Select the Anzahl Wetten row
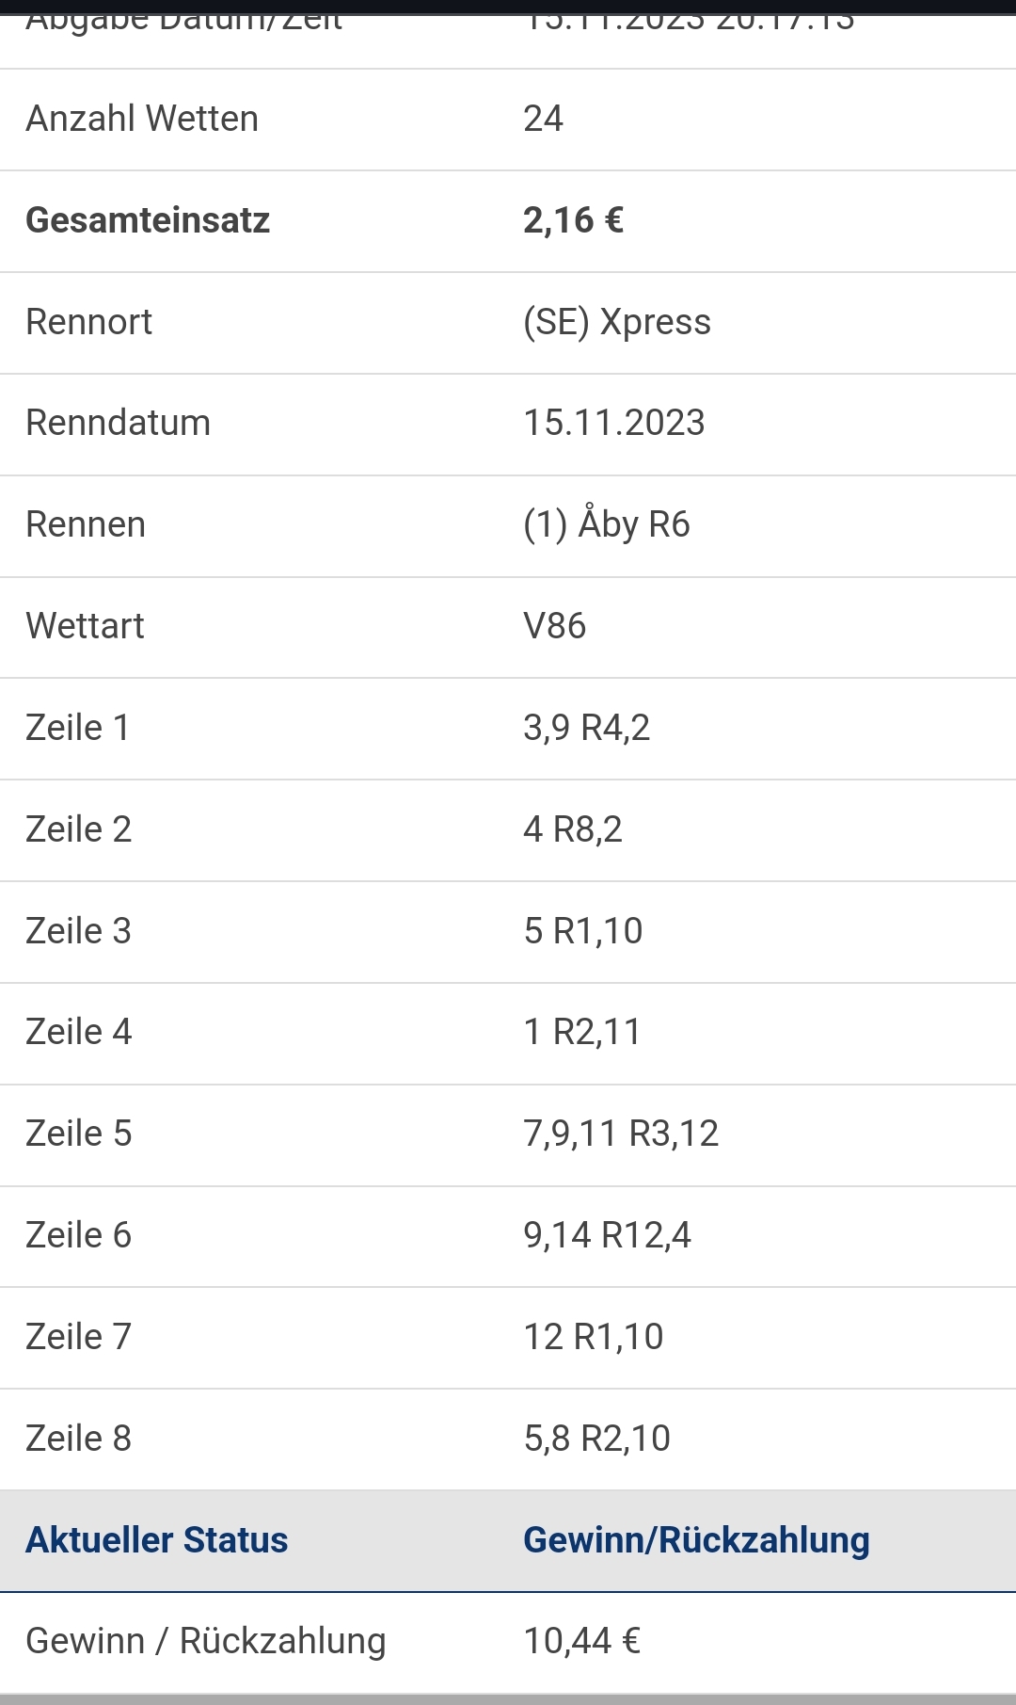Screen dimensions: 1016x1705 (508, 120)
